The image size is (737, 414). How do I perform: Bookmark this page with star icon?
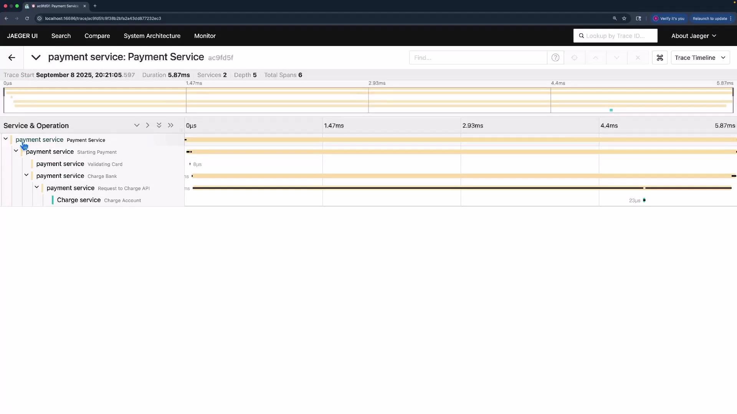pyautogui.click(x=624, y=18)
